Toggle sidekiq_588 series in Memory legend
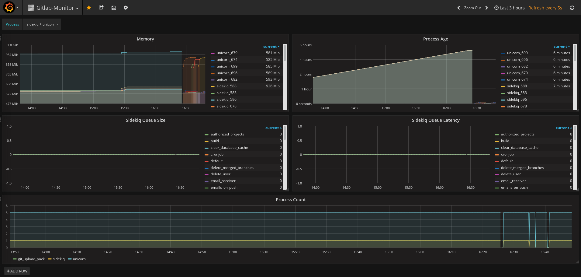The height and width of the screenshot is (277, 581). [227, 86]
